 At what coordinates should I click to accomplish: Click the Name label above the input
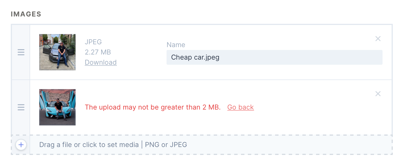176,45
